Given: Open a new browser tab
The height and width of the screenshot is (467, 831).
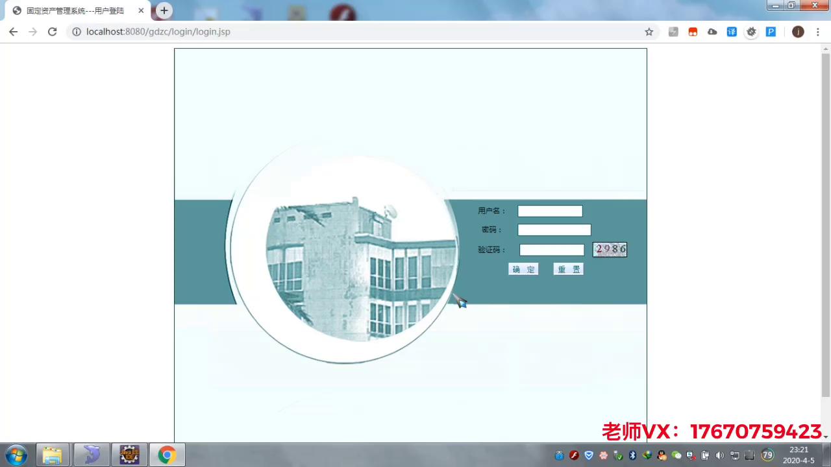Looking at the screenshot, I should click(x=164, y=10).
